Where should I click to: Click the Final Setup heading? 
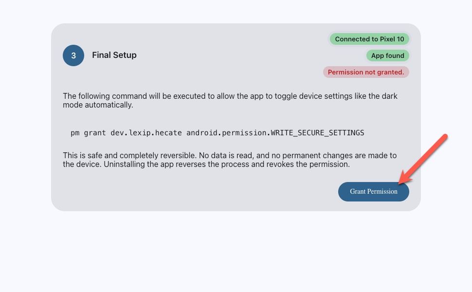pyautogui.click(x=114, y=55)
